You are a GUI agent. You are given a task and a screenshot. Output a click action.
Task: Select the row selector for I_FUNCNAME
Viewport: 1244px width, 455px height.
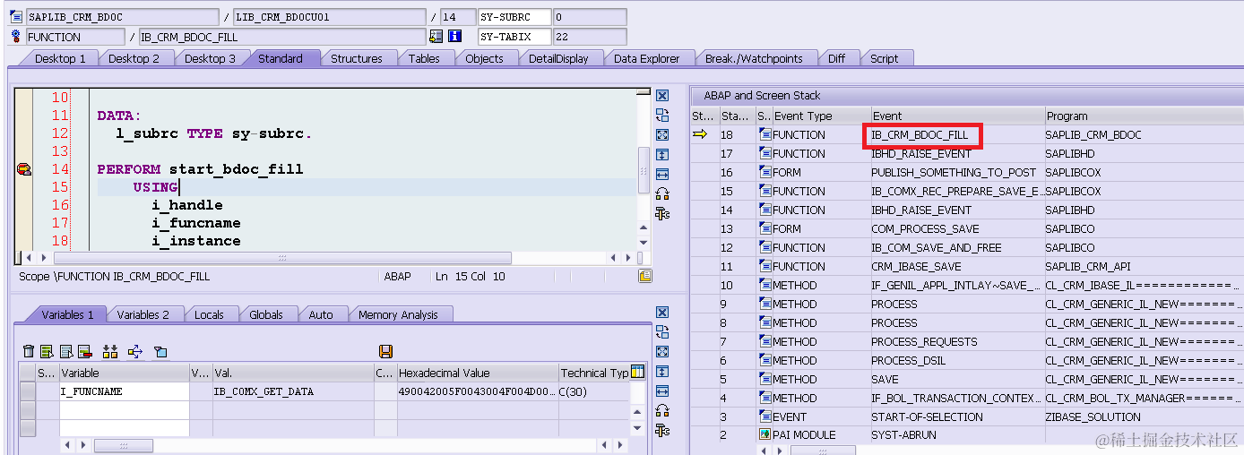[28, 391]
